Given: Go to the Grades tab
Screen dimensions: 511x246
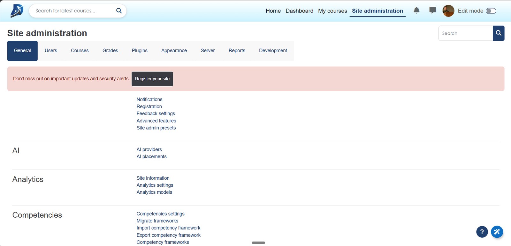Looking at the screenshot, I should point(110,51).
